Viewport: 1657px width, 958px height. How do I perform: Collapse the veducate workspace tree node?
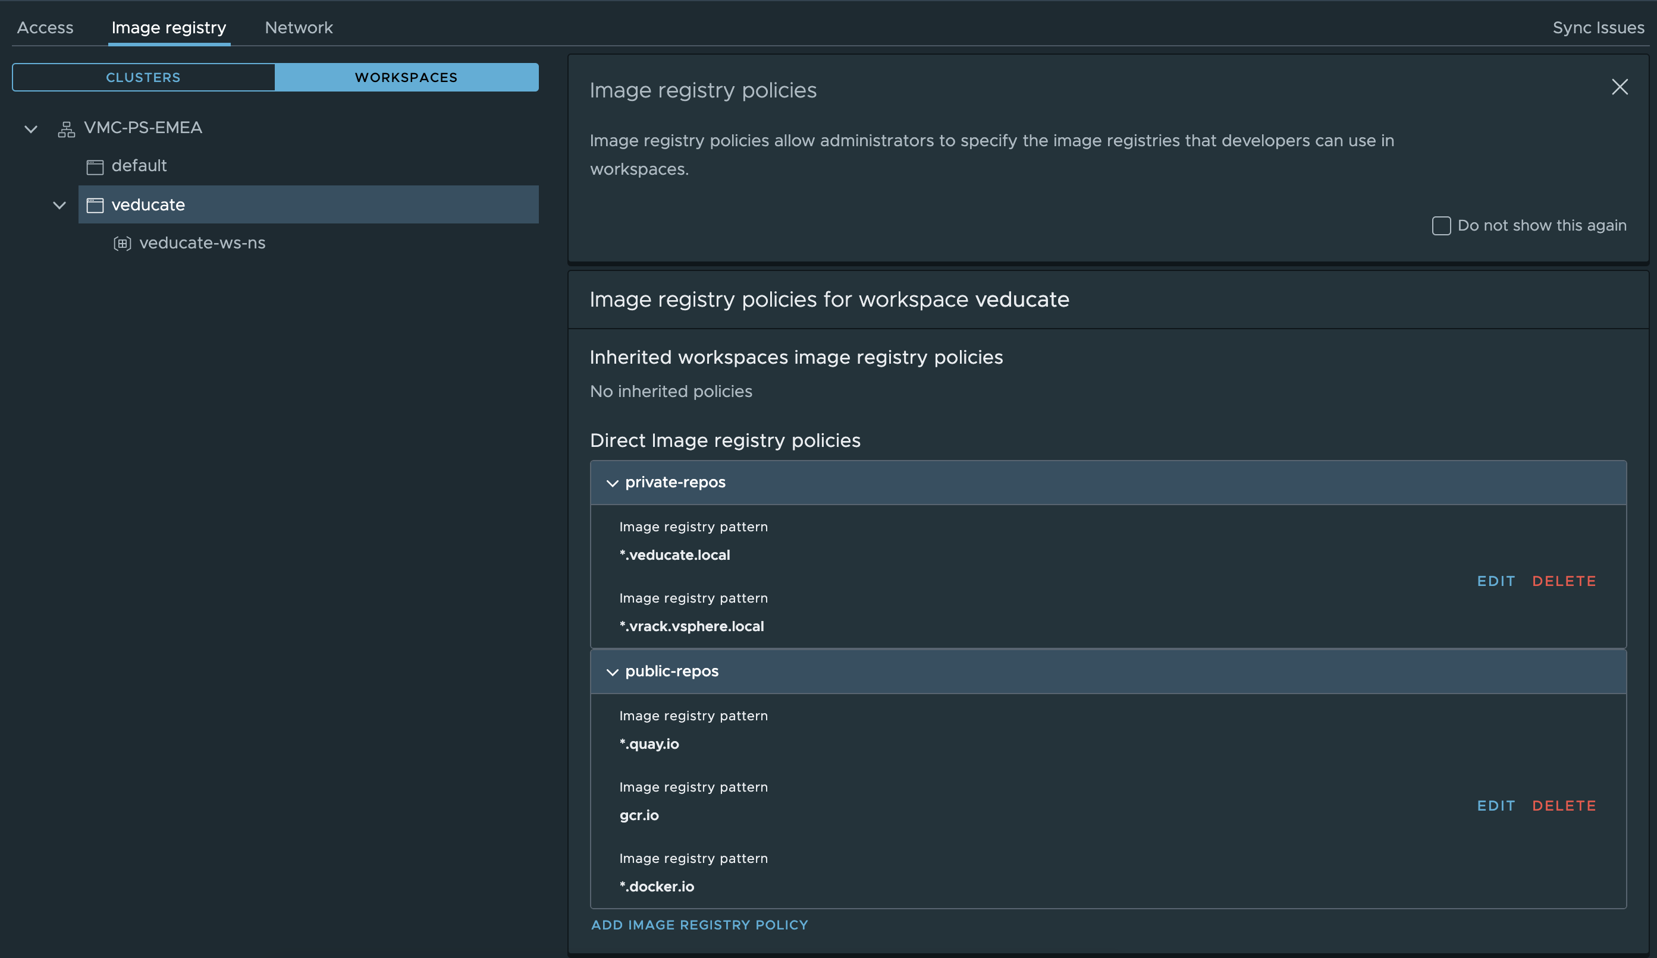(59, 206)
